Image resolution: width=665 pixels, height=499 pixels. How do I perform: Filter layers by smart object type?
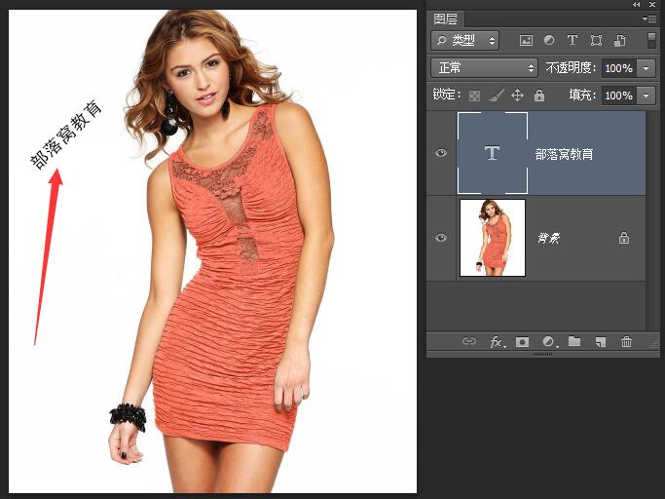point(619,41)
